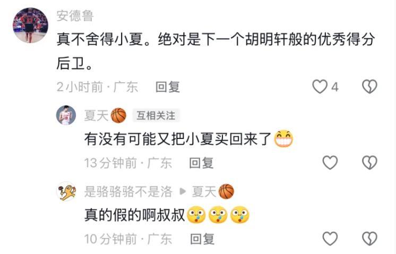Dislike 安德鲁's comment with broken heart
Screen dimensions: 396x254
[369, 87]
